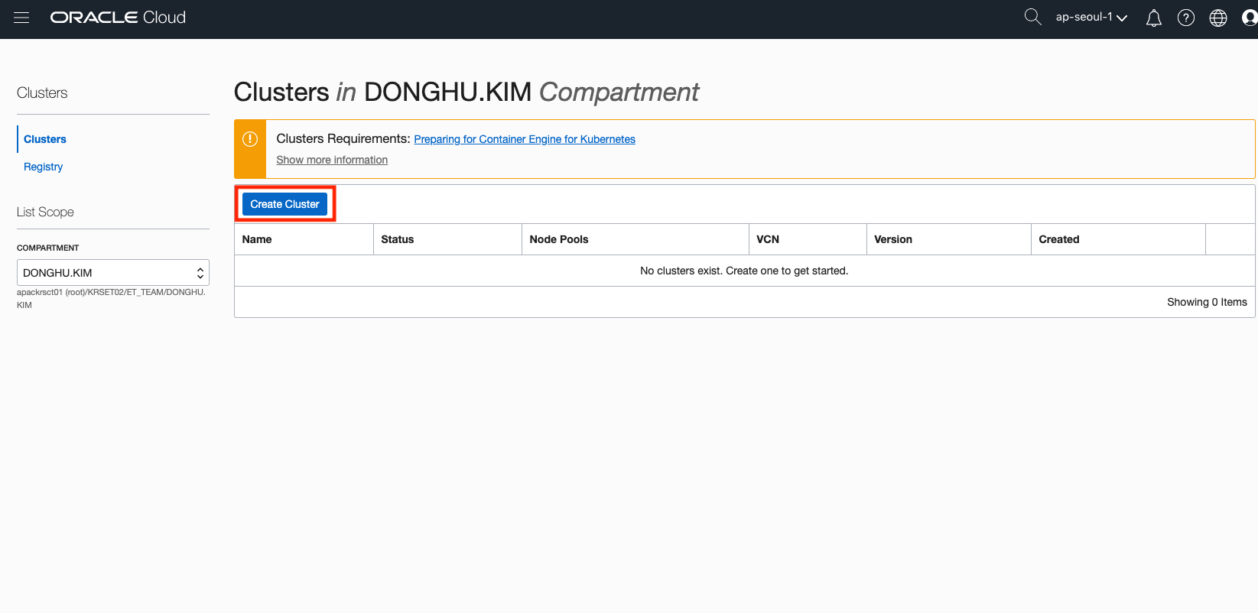The width and height of the screenshot is (1258, 613).
Task: Click Show more information link
Action: pyautogui.click(x=332, y=160)
